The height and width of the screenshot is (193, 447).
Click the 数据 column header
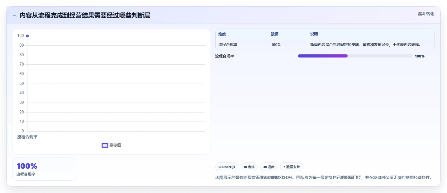click(275, 34)
